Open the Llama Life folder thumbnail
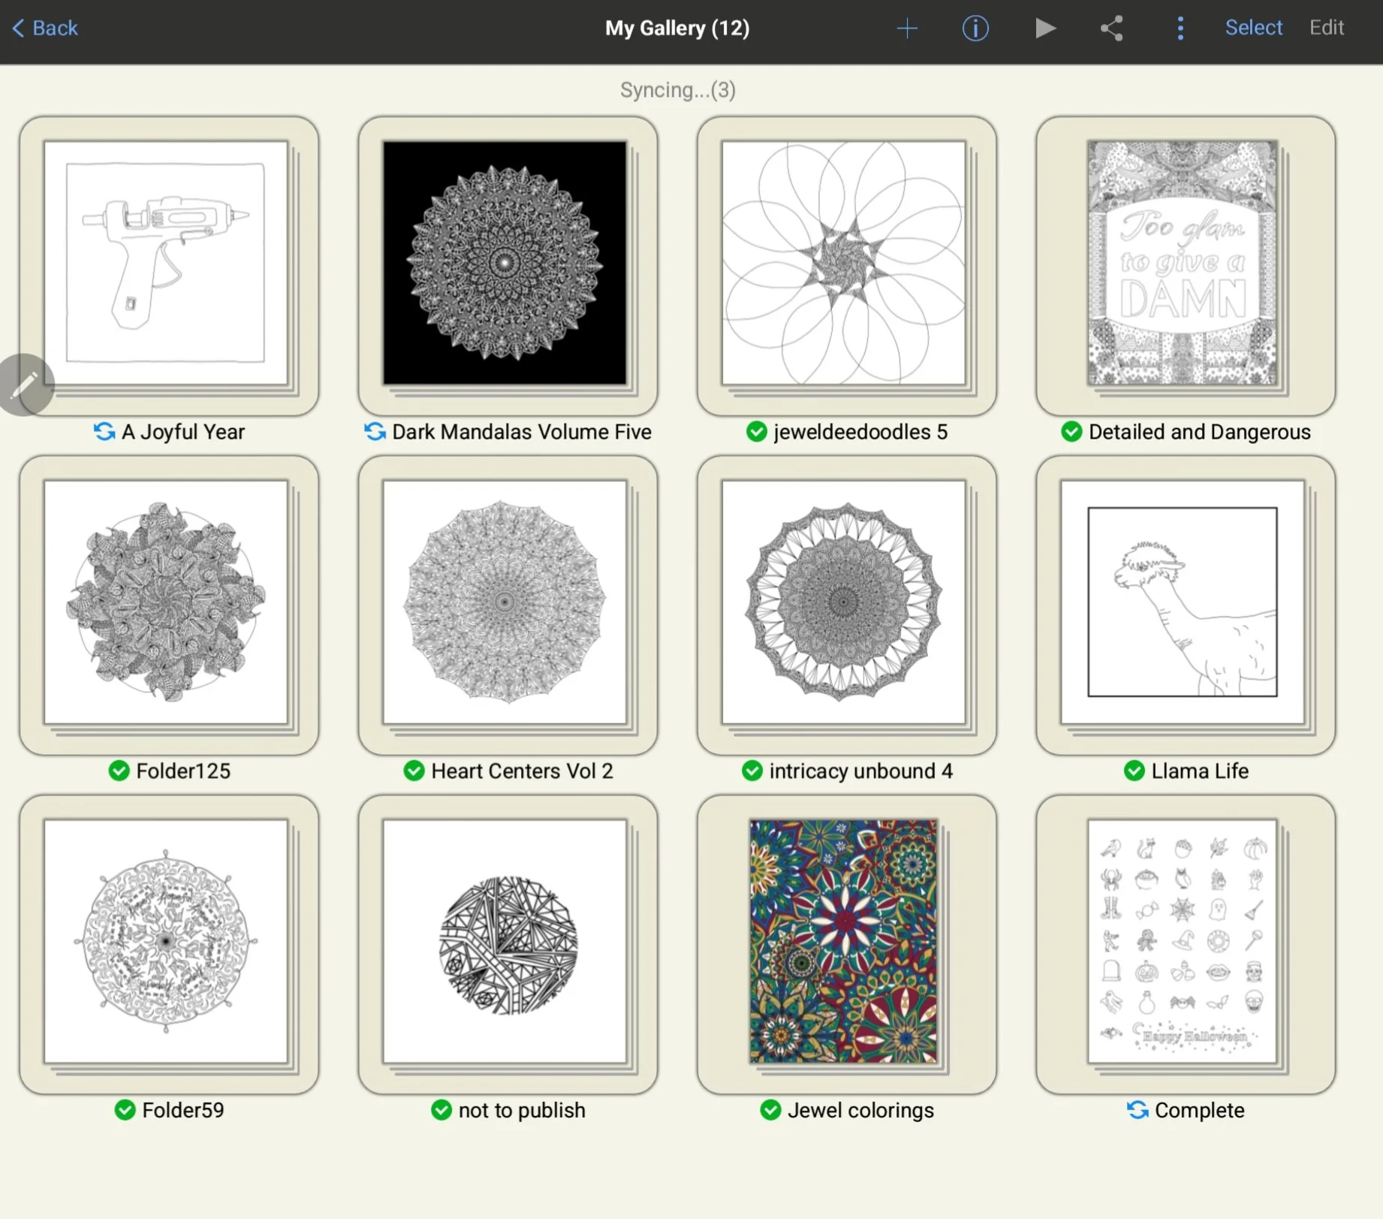Screen dimensions: 1383x1219 [1186, 605]
